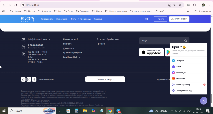This screenshot has height=114, width=213.
Task: Click the Увійти button
Action: (x=161, y=19)
